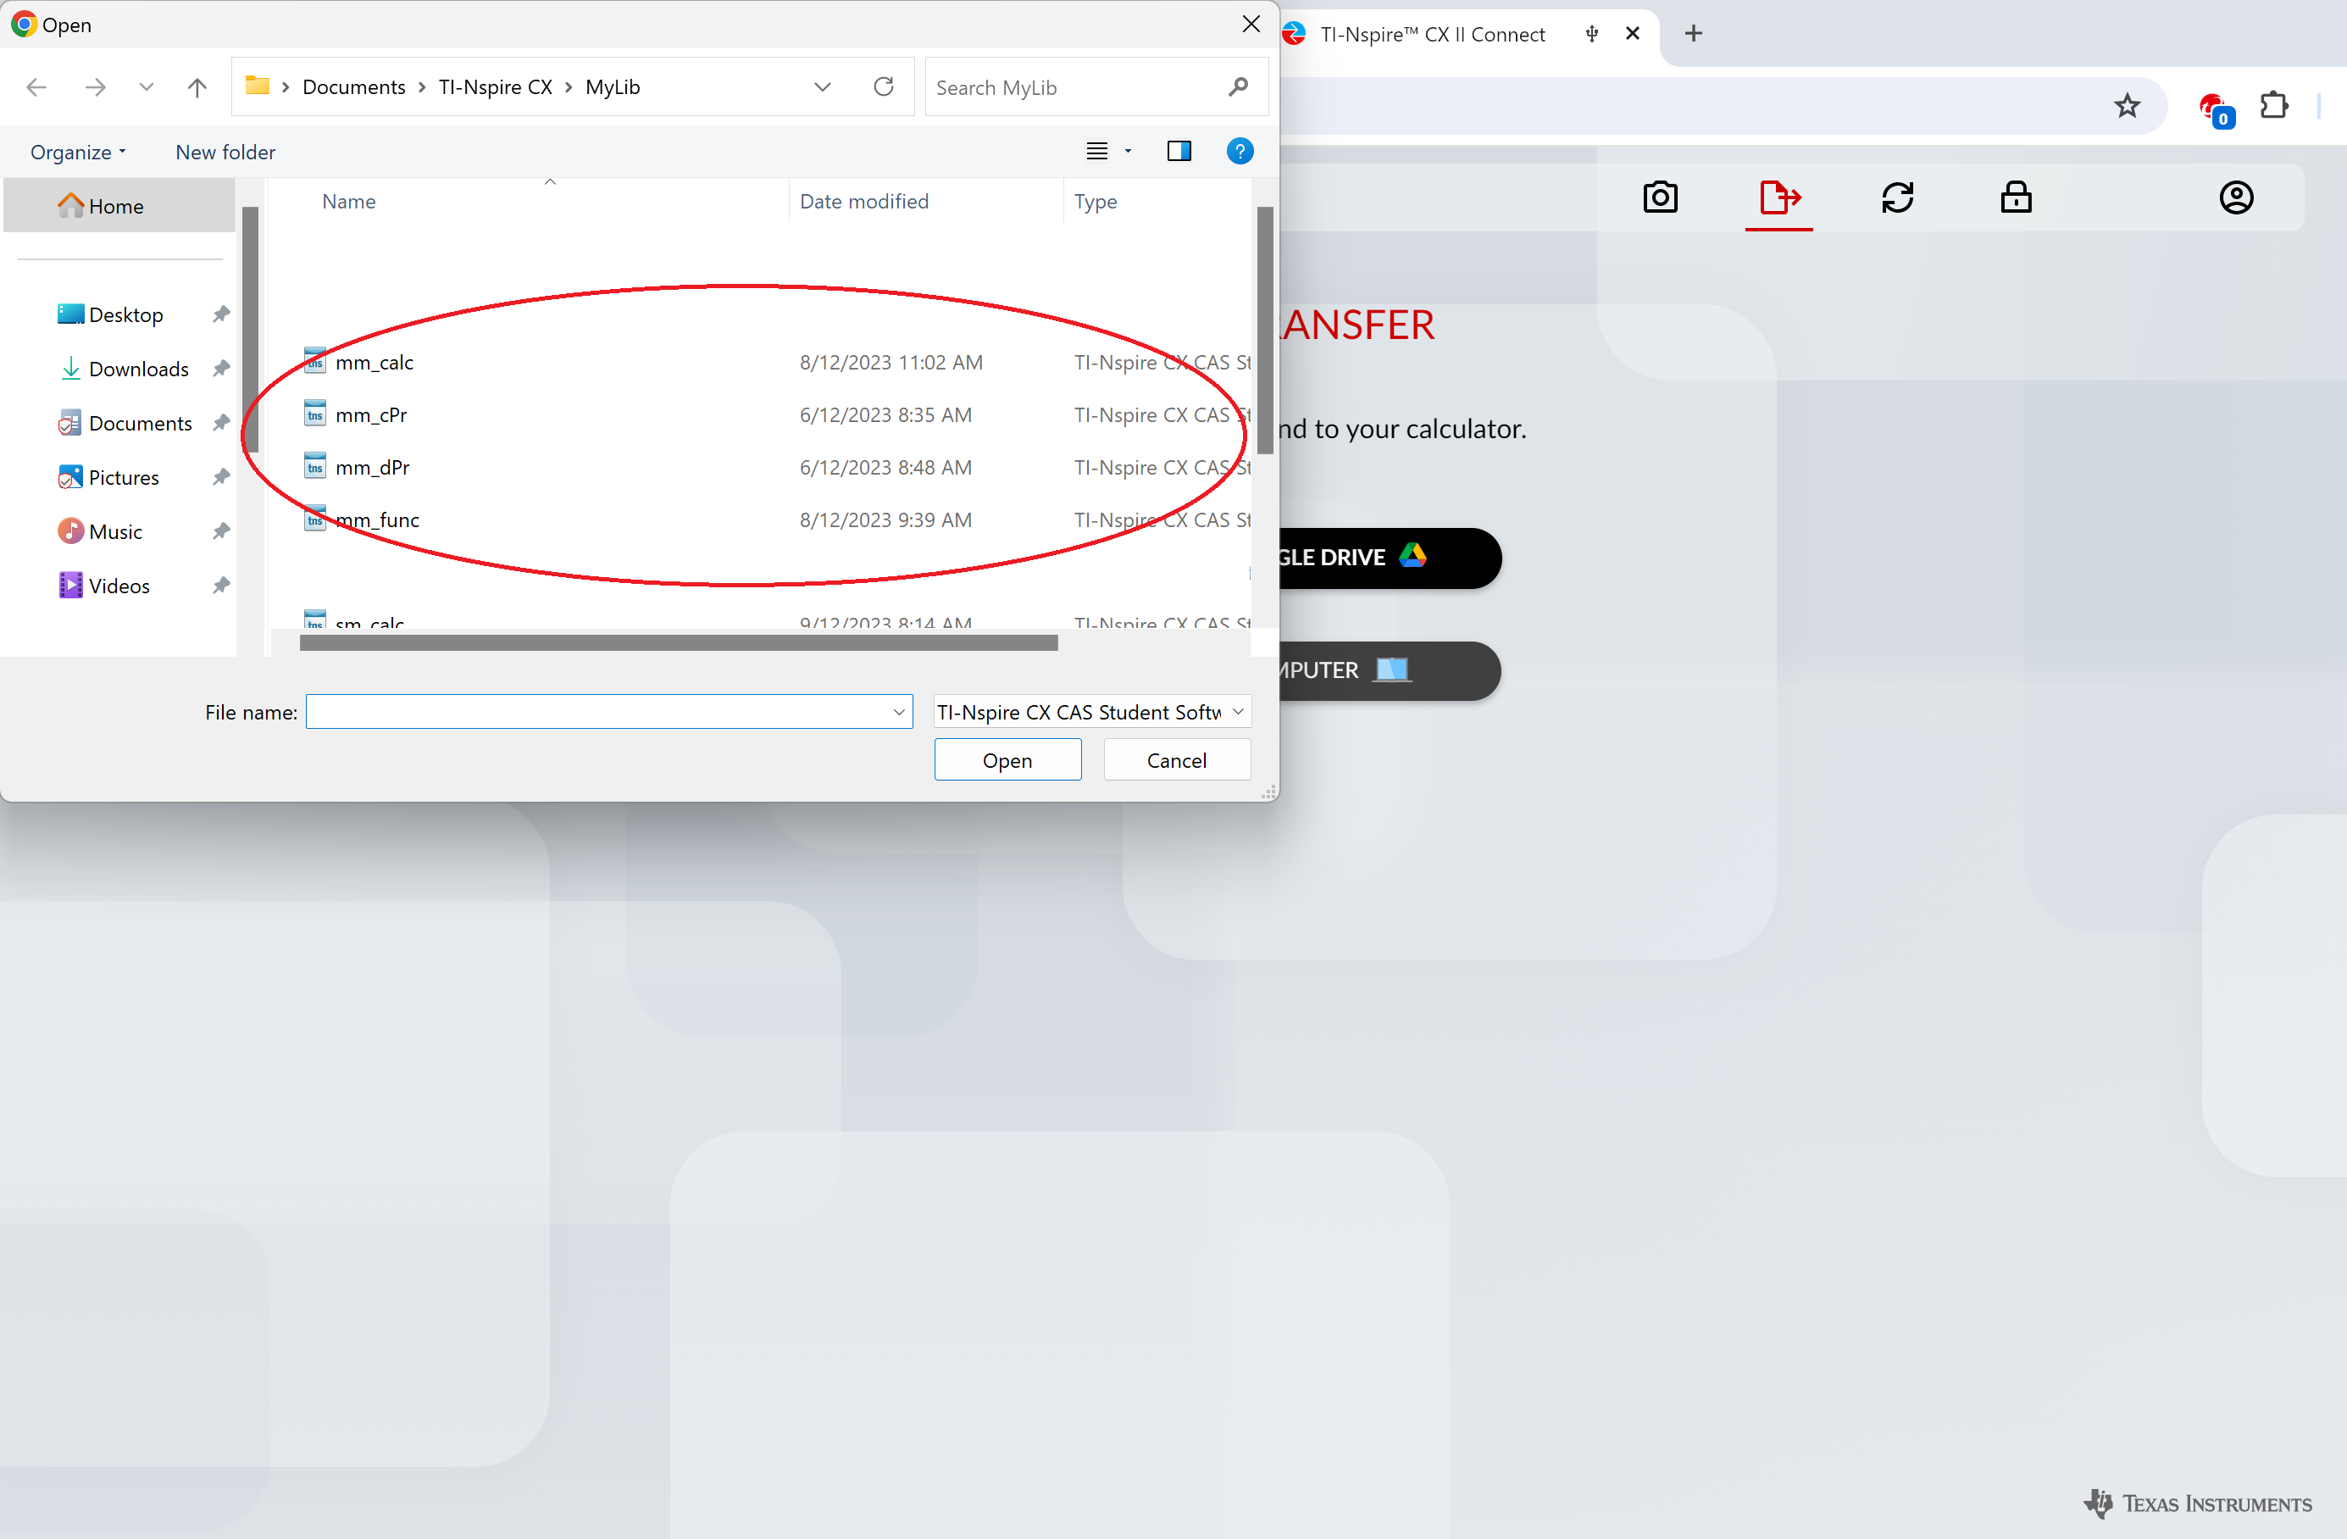Toggle the preview pane

(x=1179, y=151)
